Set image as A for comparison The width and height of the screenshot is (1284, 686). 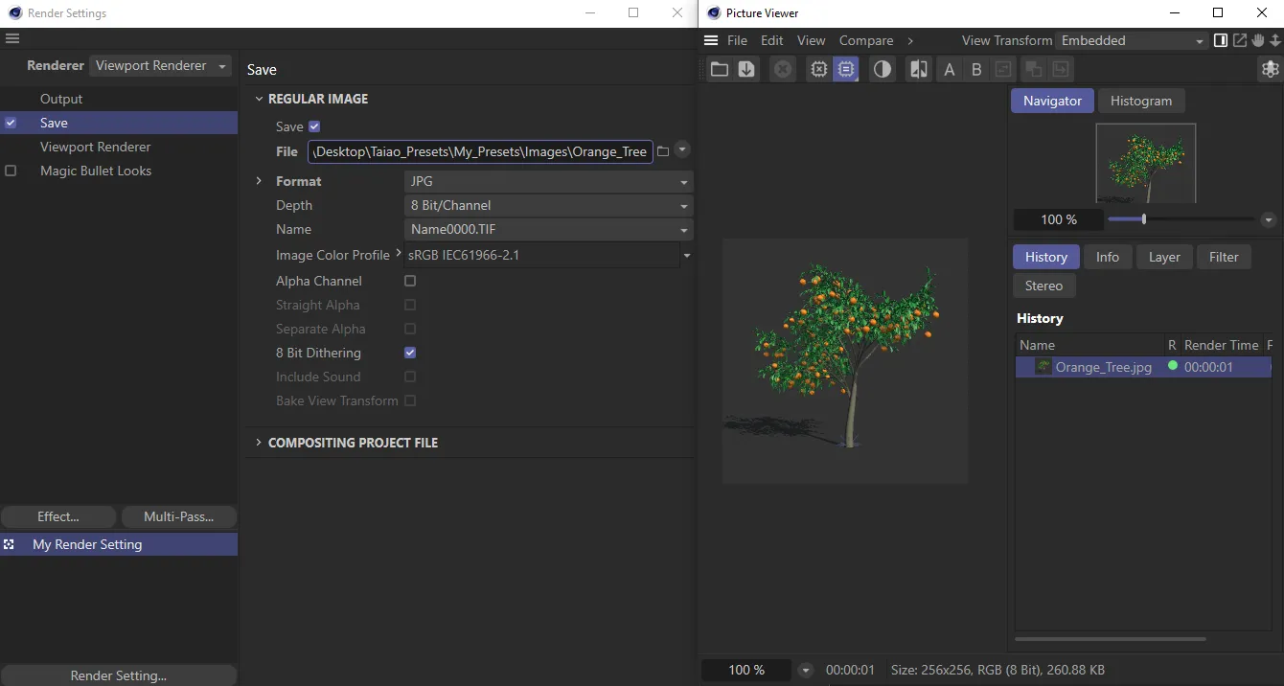(x=950, y=69)
